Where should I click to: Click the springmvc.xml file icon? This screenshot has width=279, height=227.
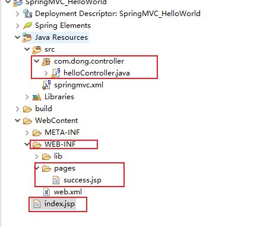[x=46, y=85]
